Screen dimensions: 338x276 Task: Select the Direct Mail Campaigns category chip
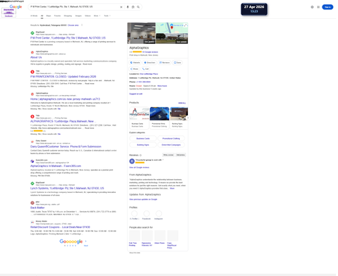tap(171, 145)
